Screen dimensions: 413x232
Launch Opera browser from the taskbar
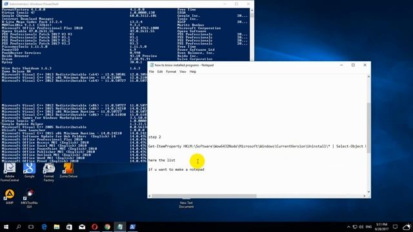pyautogui.click(x=95, y=227)
